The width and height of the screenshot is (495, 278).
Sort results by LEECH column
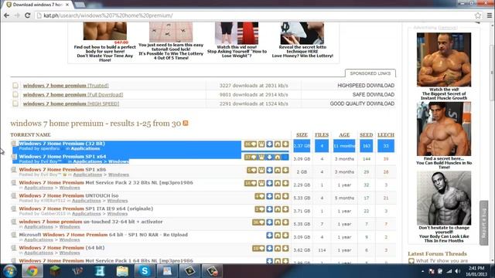tap(386, 134)
